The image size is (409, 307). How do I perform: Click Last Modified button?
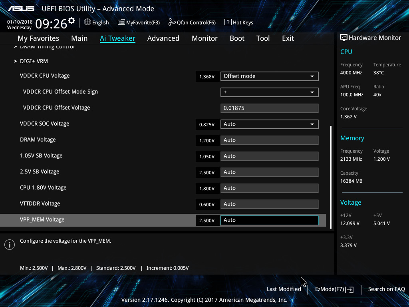coord(284,289)
